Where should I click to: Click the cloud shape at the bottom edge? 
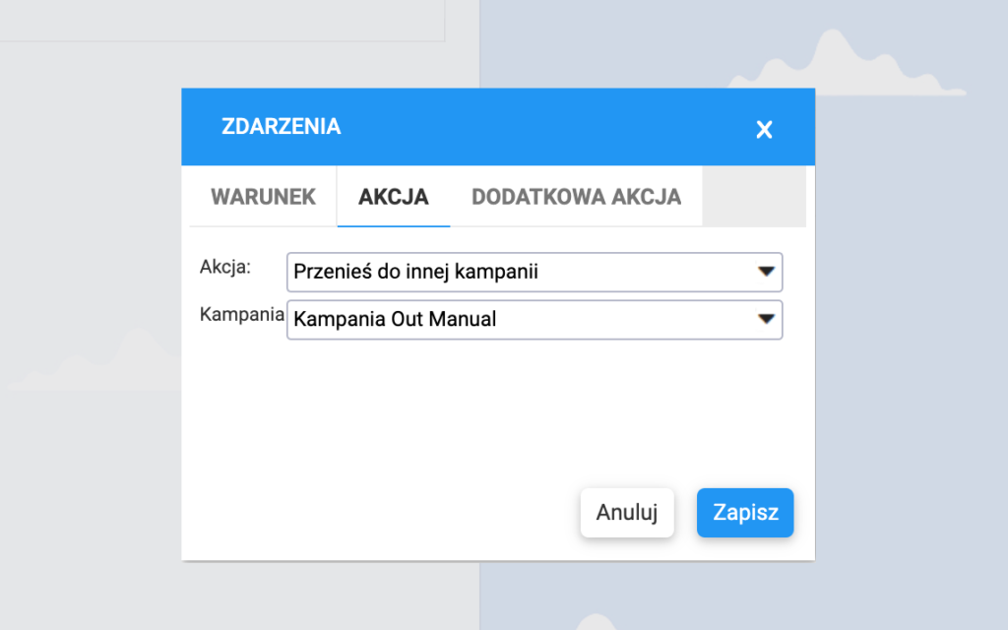[x=594, y=622]
